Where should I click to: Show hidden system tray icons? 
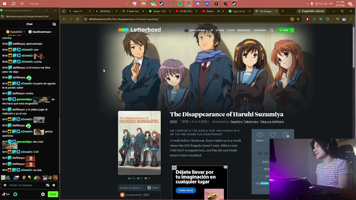point(307,4)
